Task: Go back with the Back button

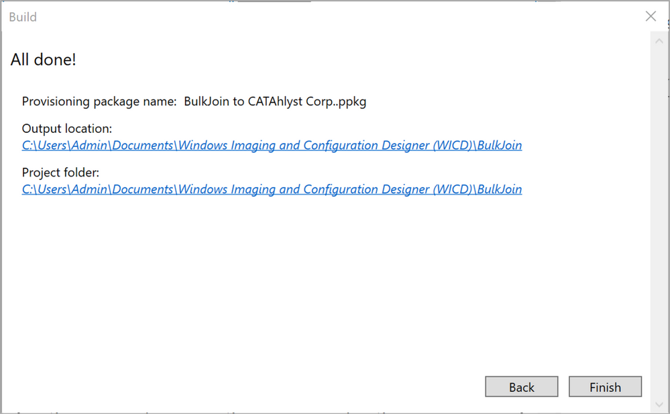Action: pyautogui.click(x=521, y=386)
